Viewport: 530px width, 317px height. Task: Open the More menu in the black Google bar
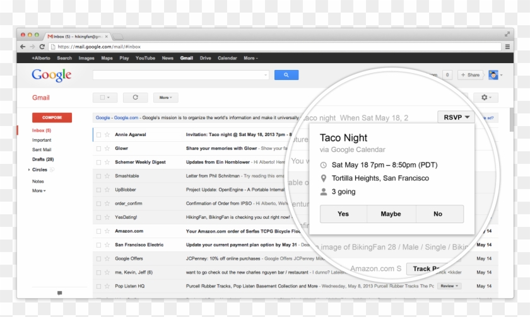click(x=250, y=58)
